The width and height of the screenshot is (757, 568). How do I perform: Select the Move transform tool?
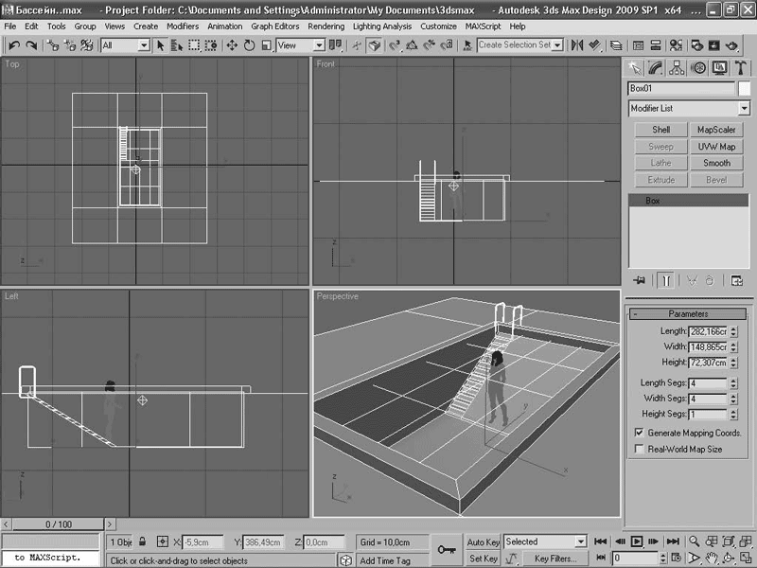point(232,44)
